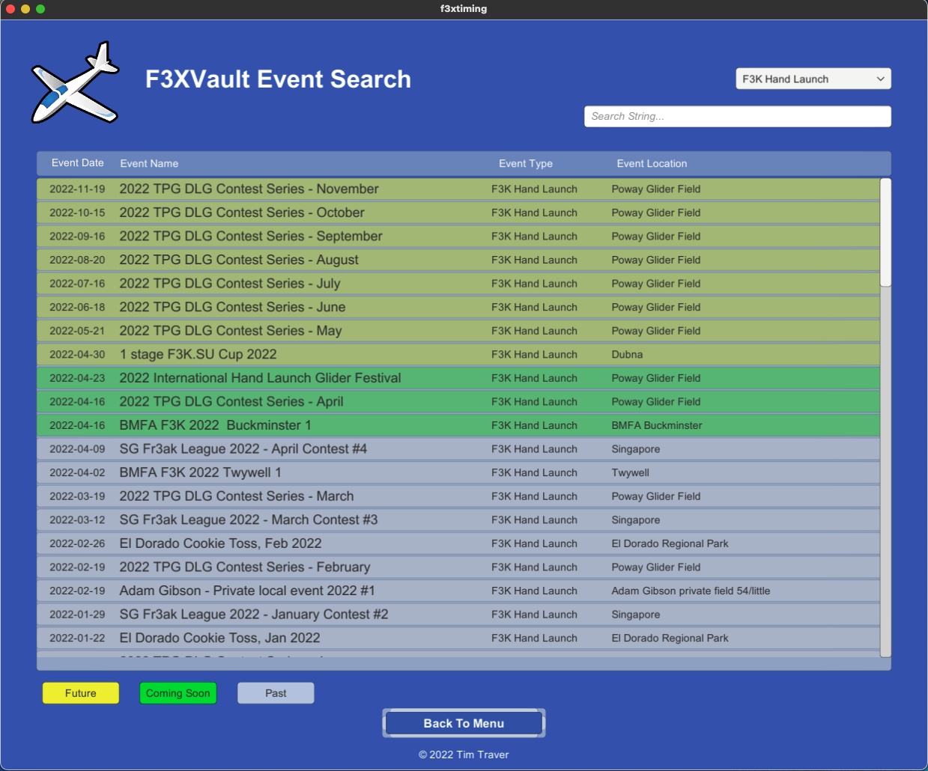Toggle the Past events filter button
928x771 pixels.
tap(276, 693)
